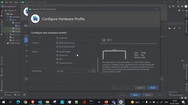Viewport: 188px width, 105px height.
Task: Open the Structure side tab
Action: click(1, 60)
